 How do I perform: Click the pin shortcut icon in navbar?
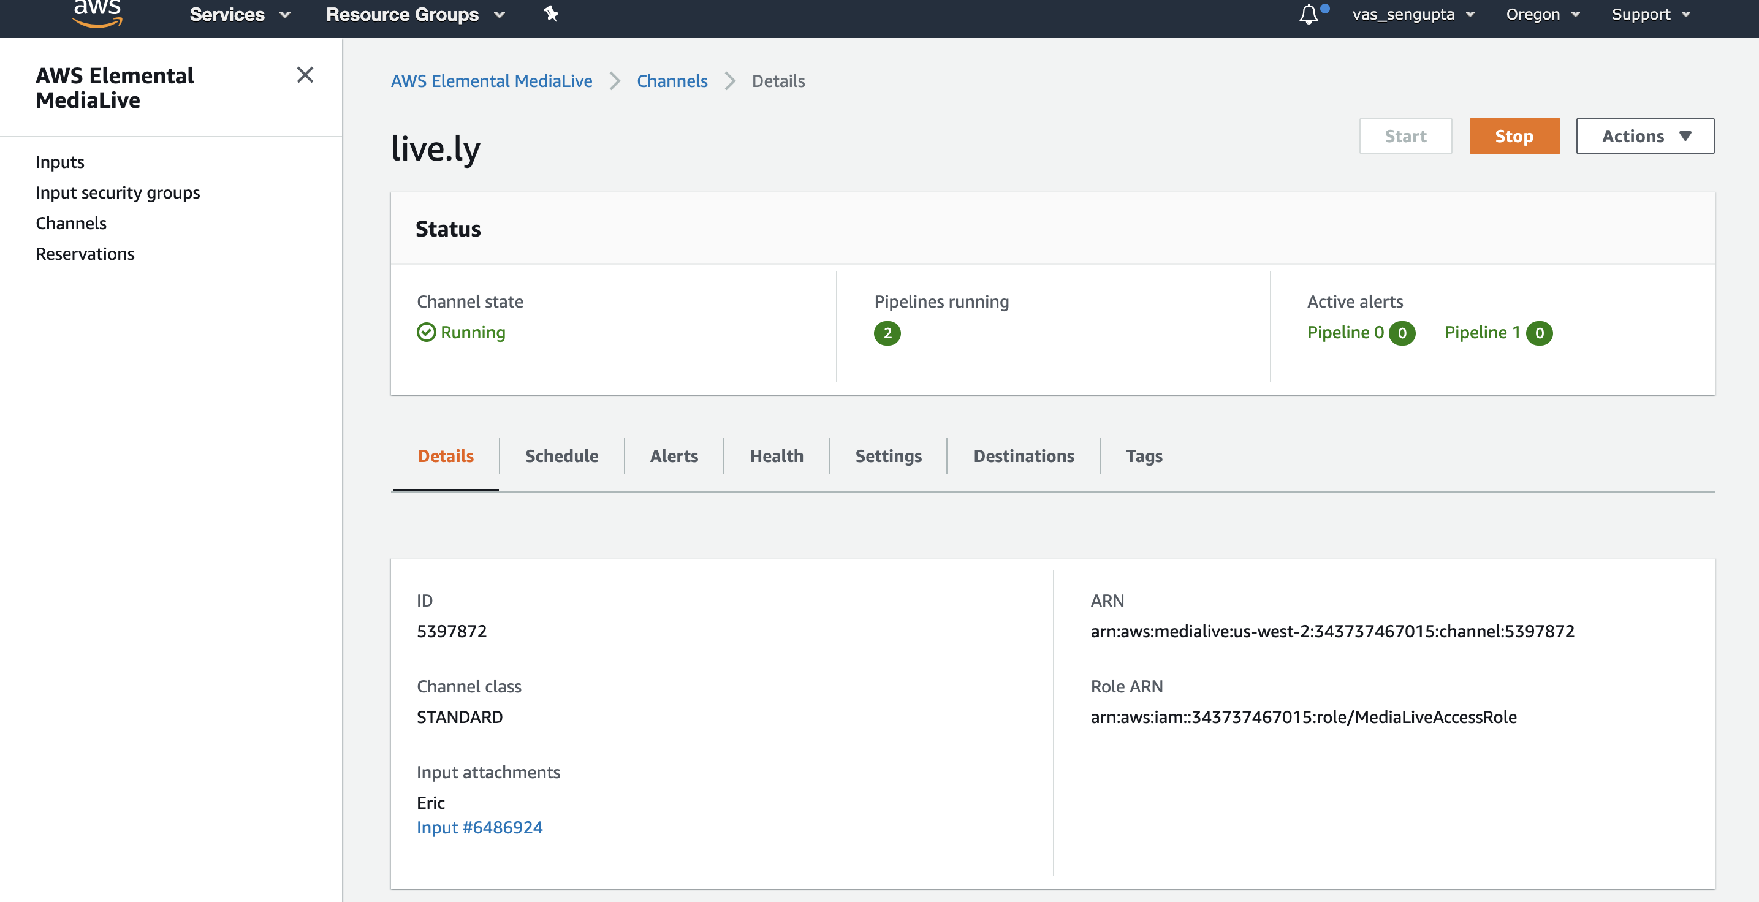551,13
